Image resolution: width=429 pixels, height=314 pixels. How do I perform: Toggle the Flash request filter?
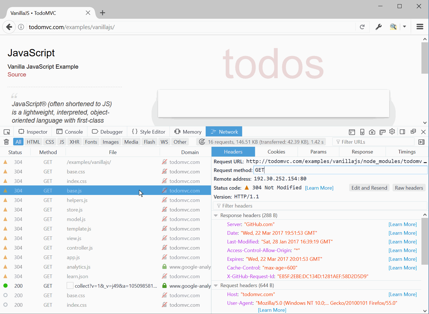point(149,142)
